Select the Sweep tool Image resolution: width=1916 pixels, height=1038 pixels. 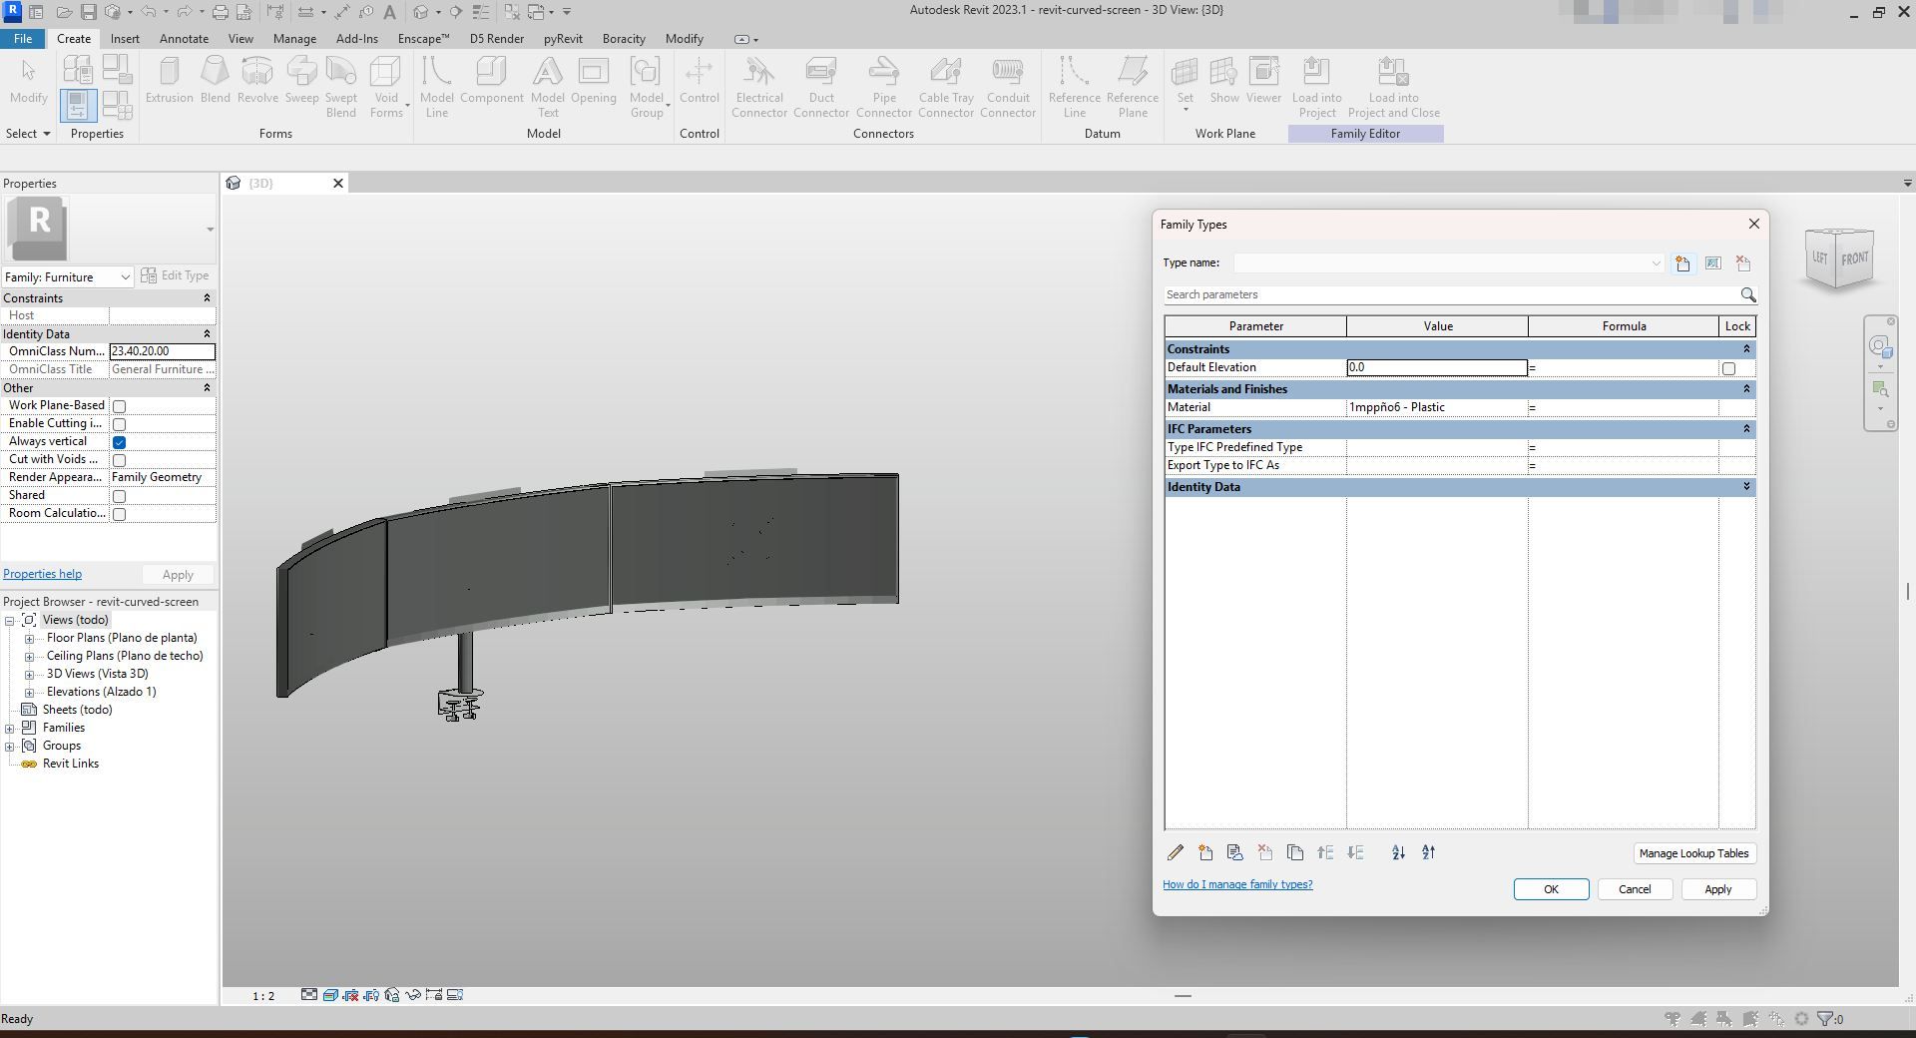pos(301,80)
